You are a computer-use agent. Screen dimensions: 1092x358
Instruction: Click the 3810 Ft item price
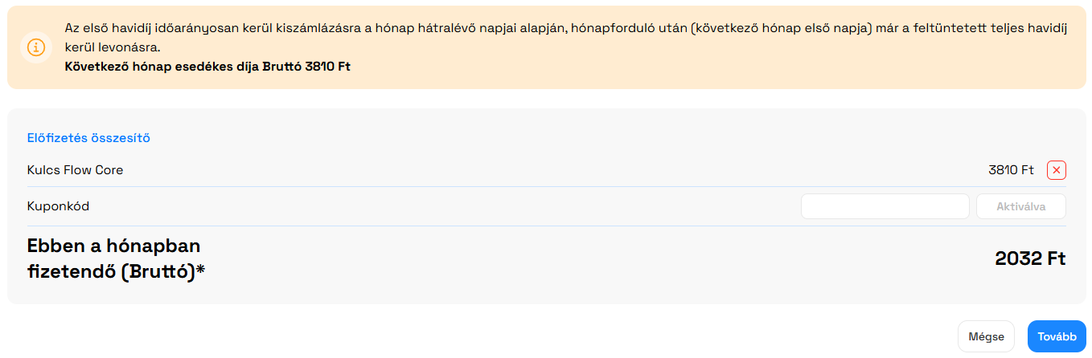click(x=1011, y=170)
